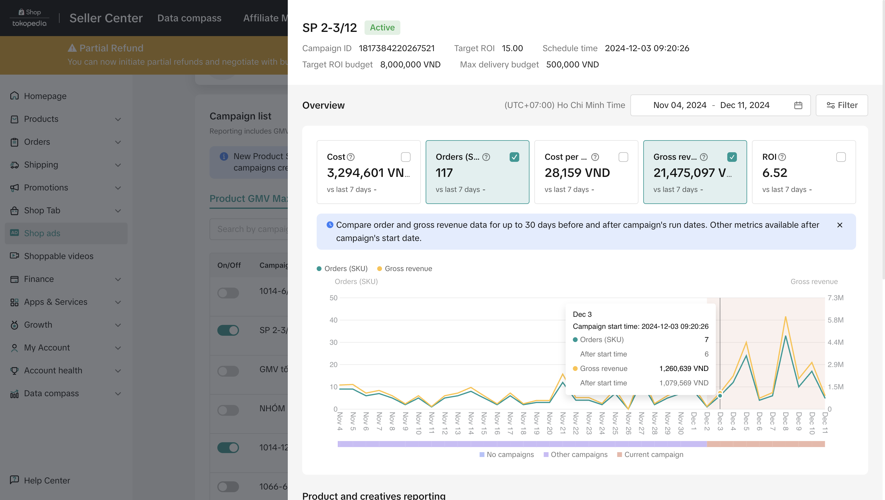Click the Shoppable videos sidebar icon
The image size is (885, 500).
click(14, 256)
